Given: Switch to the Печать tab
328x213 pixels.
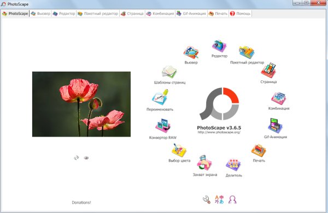Looking at the screenshot, I should pos(218,14).
